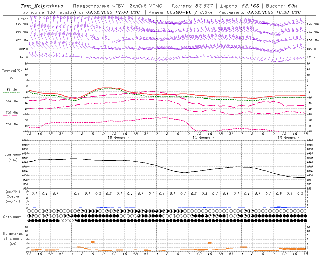Click the Тем-ра(°C) panel title
The width and height of the screenshot is (320, 256).
point(12,70)
